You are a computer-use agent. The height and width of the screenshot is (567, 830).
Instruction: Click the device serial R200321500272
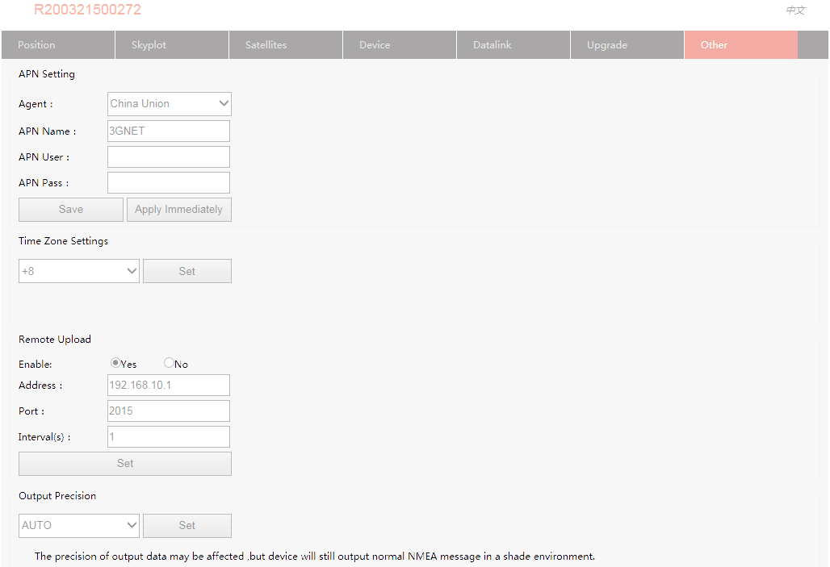(87, 10)
